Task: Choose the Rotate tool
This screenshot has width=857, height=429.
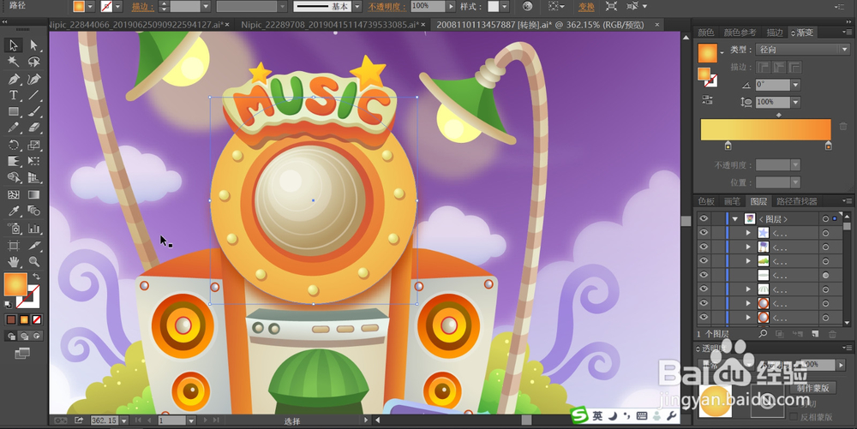Action: coord(14,146)
